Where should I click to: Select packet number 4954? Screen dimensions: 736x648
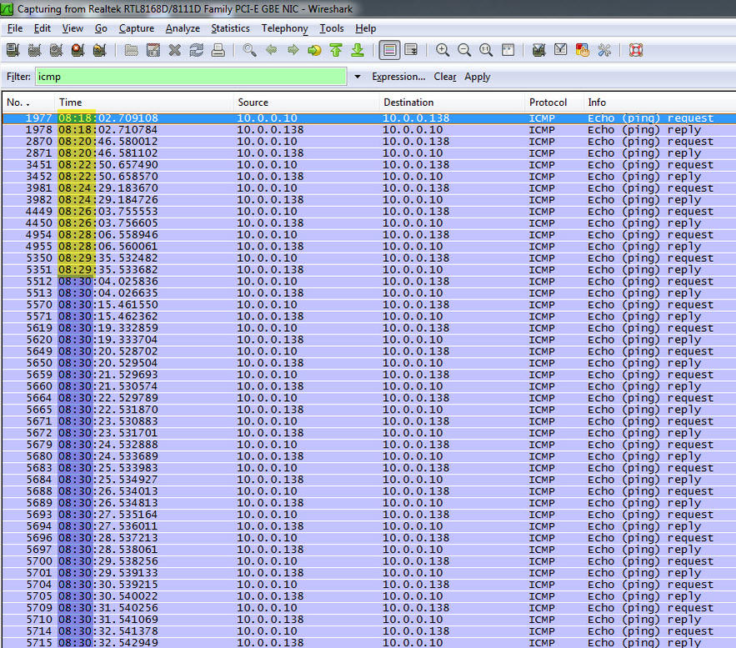tap(369, 235)
